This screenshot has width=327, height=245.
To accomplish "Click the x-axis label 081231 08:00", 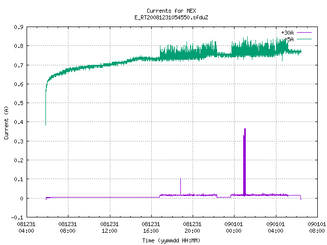I will 67,228.
